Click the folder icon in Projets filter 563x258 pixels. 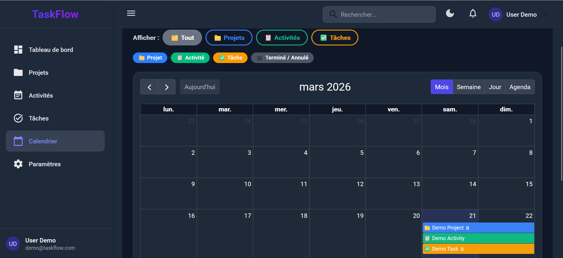point(218,38)
